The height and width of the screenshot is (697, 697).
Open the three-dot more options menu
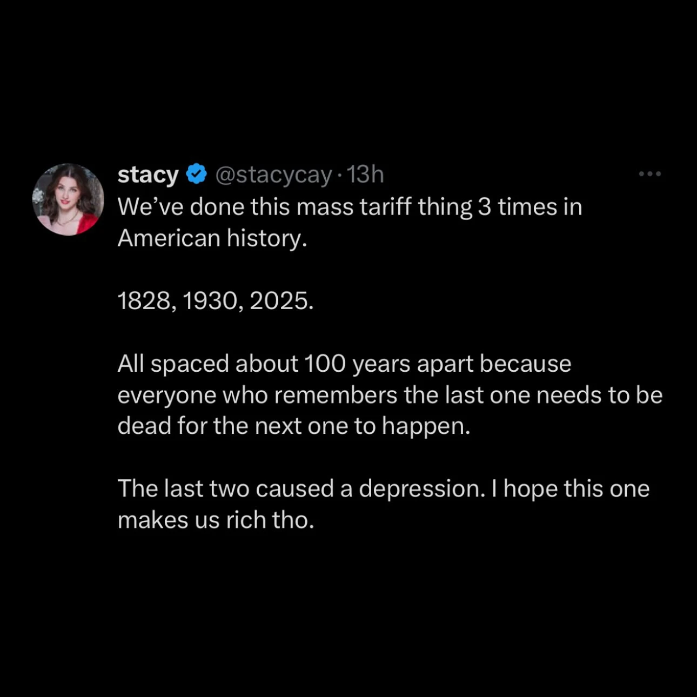(649, 174)
